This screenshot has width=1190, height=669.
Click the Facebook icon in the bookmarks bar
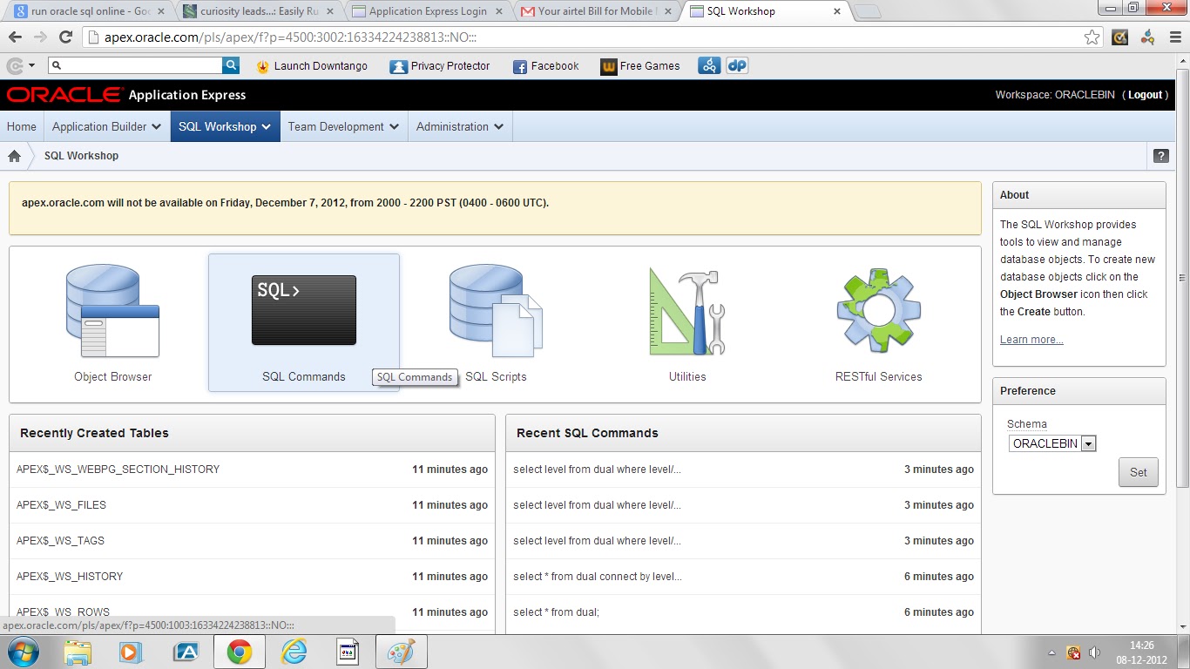click(545, 65)
